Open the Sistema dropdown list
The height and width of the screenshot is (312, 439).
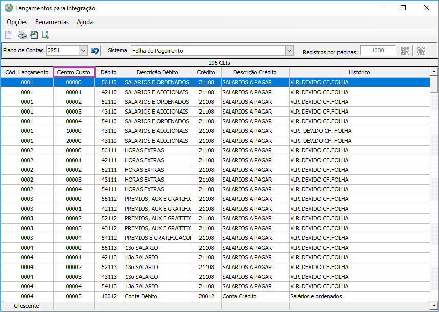tap(289, 51)
